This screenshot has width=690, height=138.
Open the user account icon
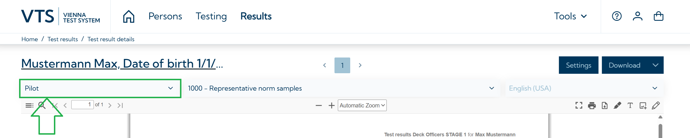click(637, 16)
